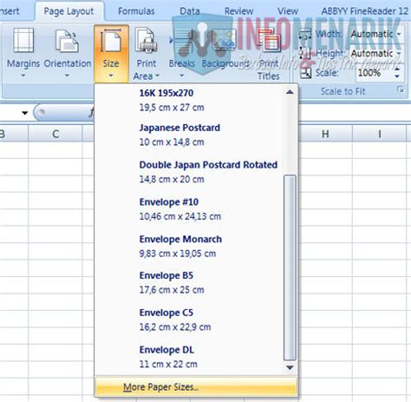Screen dimensions: 411x402
Task: Expand the Width Automatic dropdown
Action: coord(399,34)
